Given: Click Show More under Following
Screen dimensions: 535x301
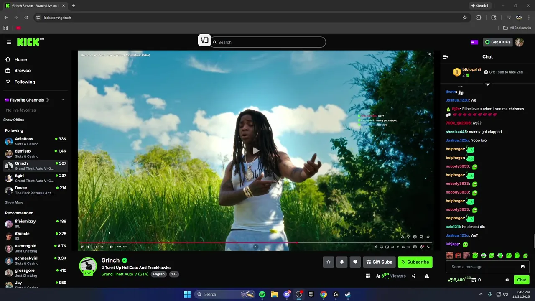Looking at the screenshot, I should pos(14,202).
